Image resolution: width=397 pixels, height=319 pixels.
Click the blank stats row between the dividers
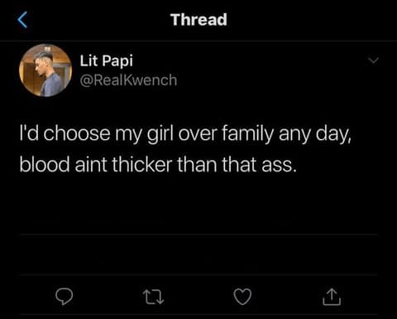(198, 254)
